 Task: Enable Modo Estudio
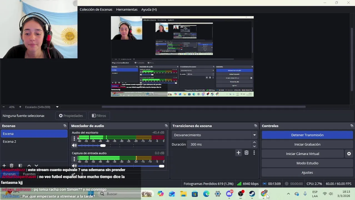click(307, 163)
